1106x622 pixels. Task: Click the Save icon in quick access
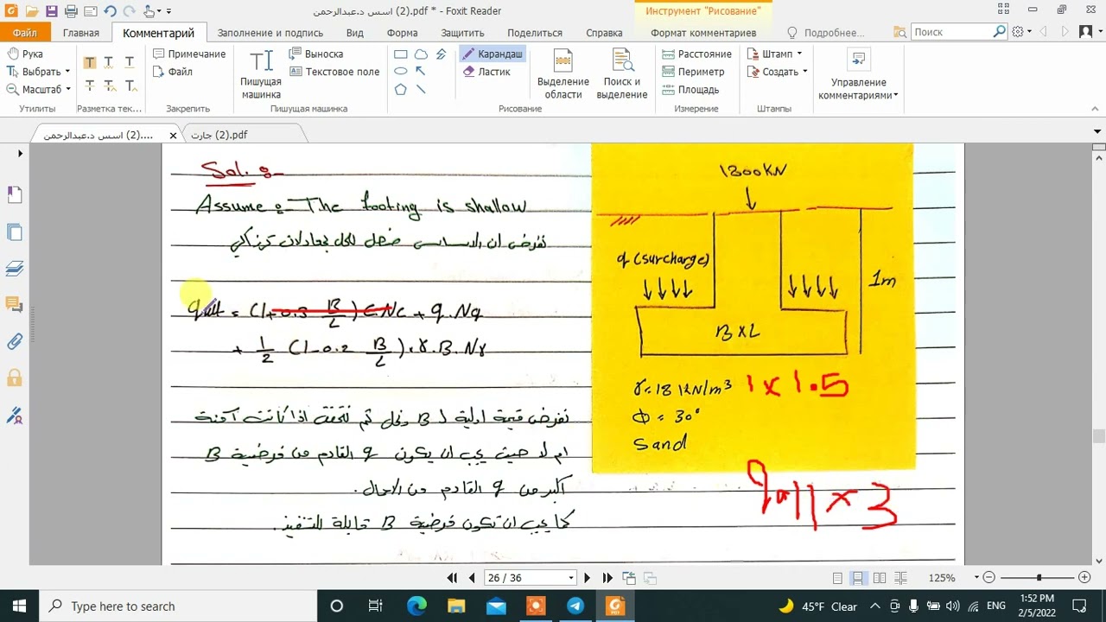coord(51,11)
